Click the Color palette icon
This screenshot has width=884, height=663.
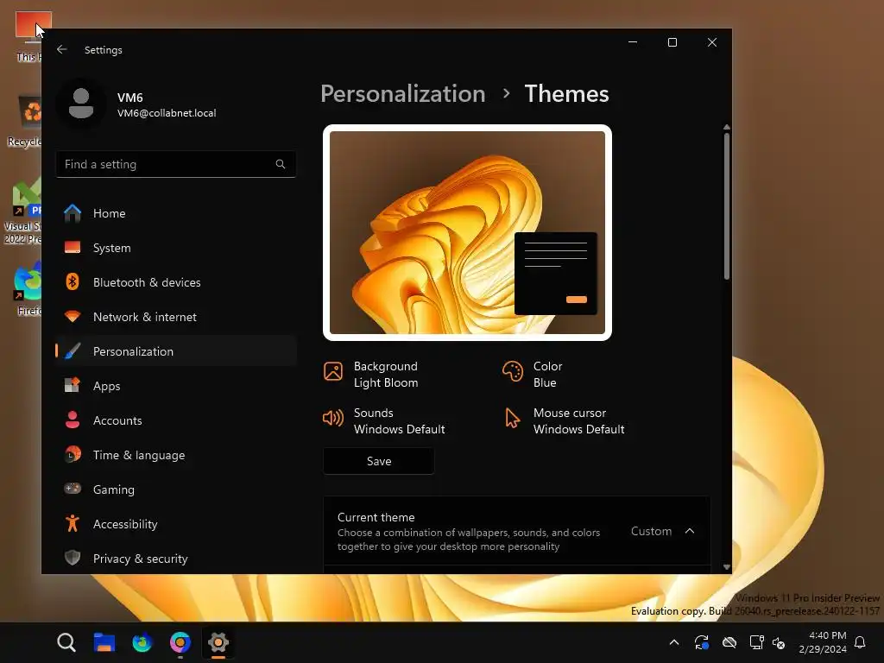[x=513, y=371]
